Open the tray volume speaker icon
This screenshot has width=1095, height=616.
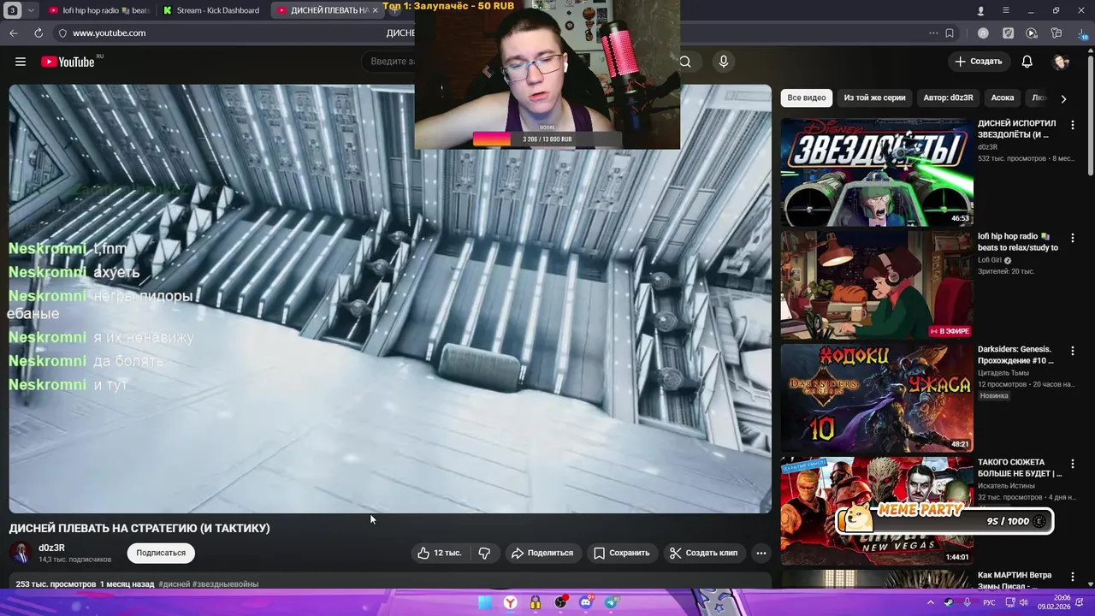pos(1023,602)
